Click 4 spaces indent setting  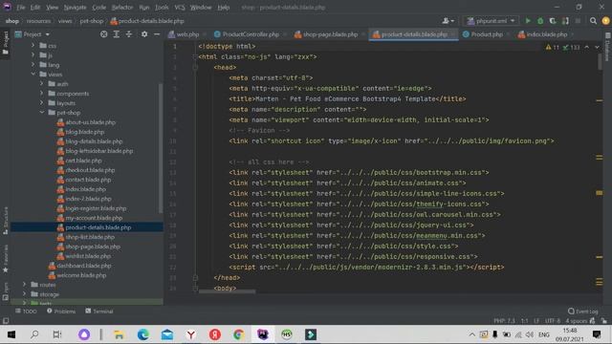tap(576, 321)
